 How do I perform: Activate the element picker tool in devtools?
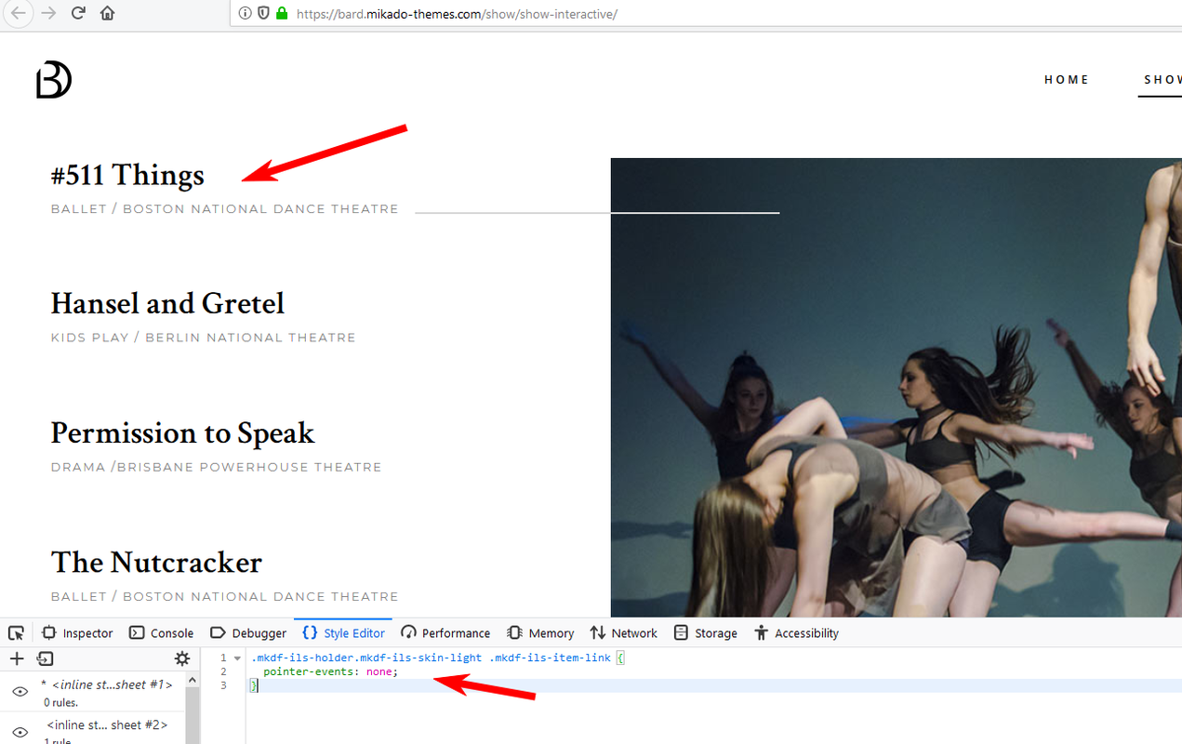[x=16, y=633]
